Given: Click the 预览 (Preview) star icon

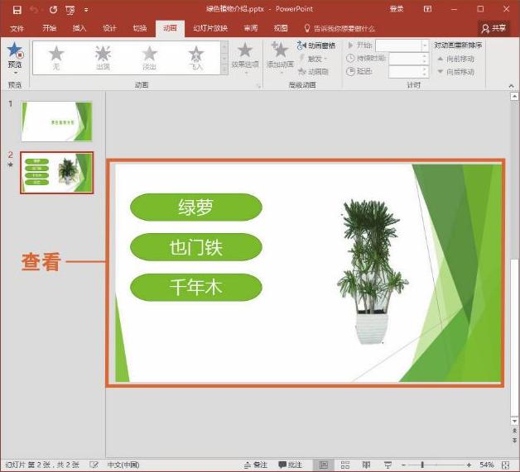Looking at the screenshot, I should pyautogui.click(x=15, y=50).
